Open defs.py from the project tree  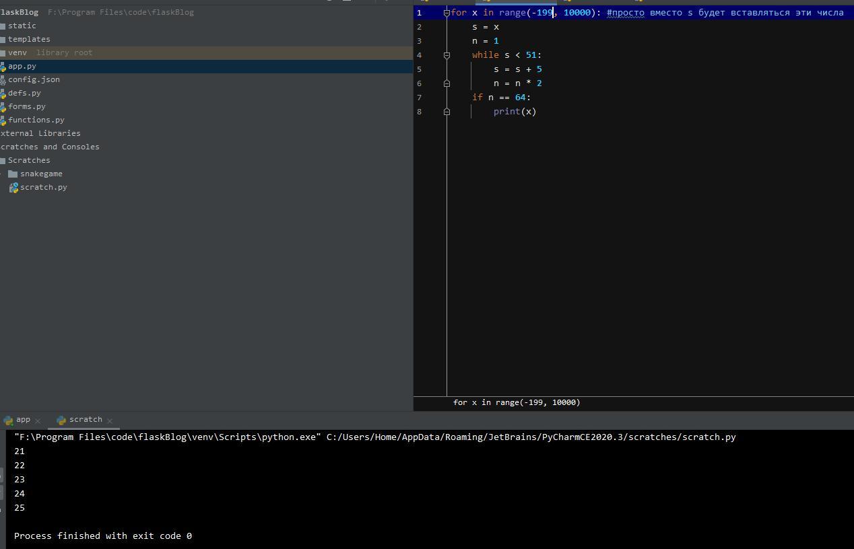click(24, 93)
